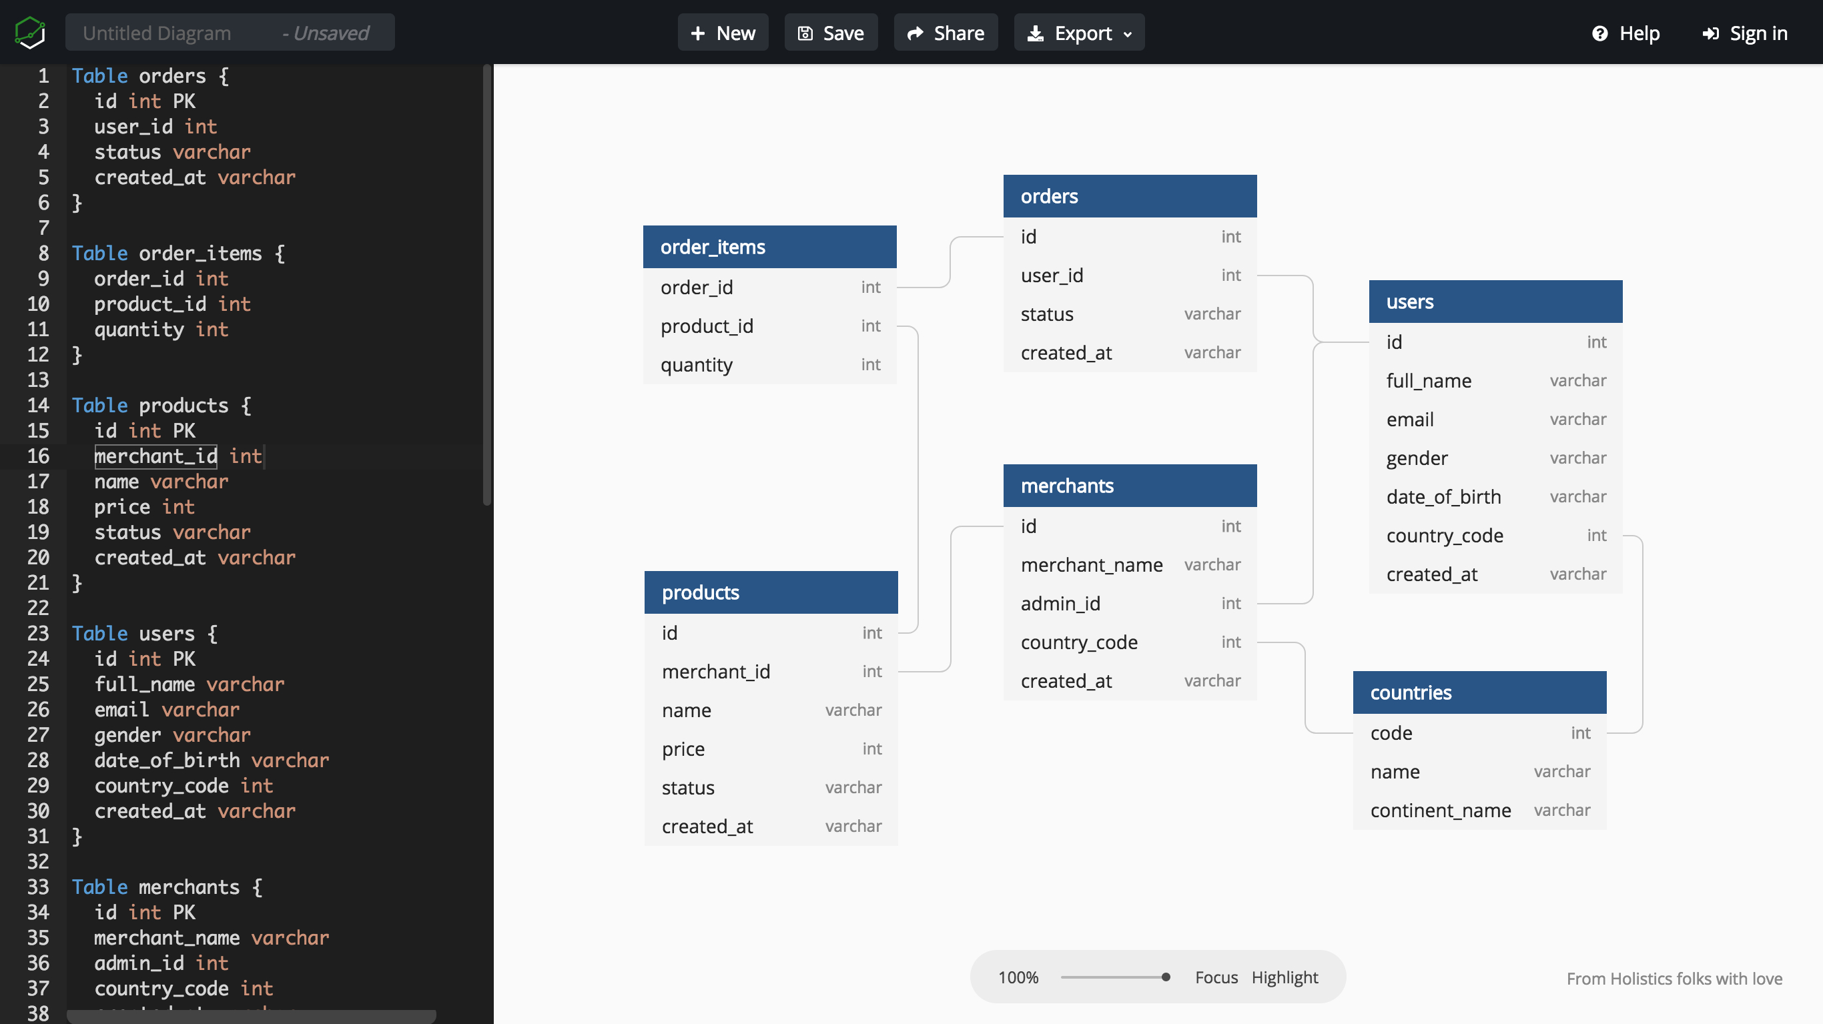Click the Save button to save diagram
This screenshot has width=1823, height=1024.
829,33
